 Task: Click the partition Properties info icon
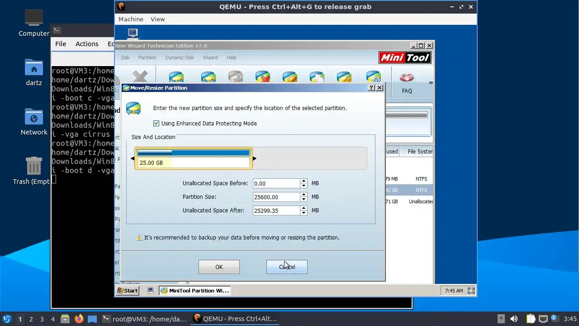(373, 77)
